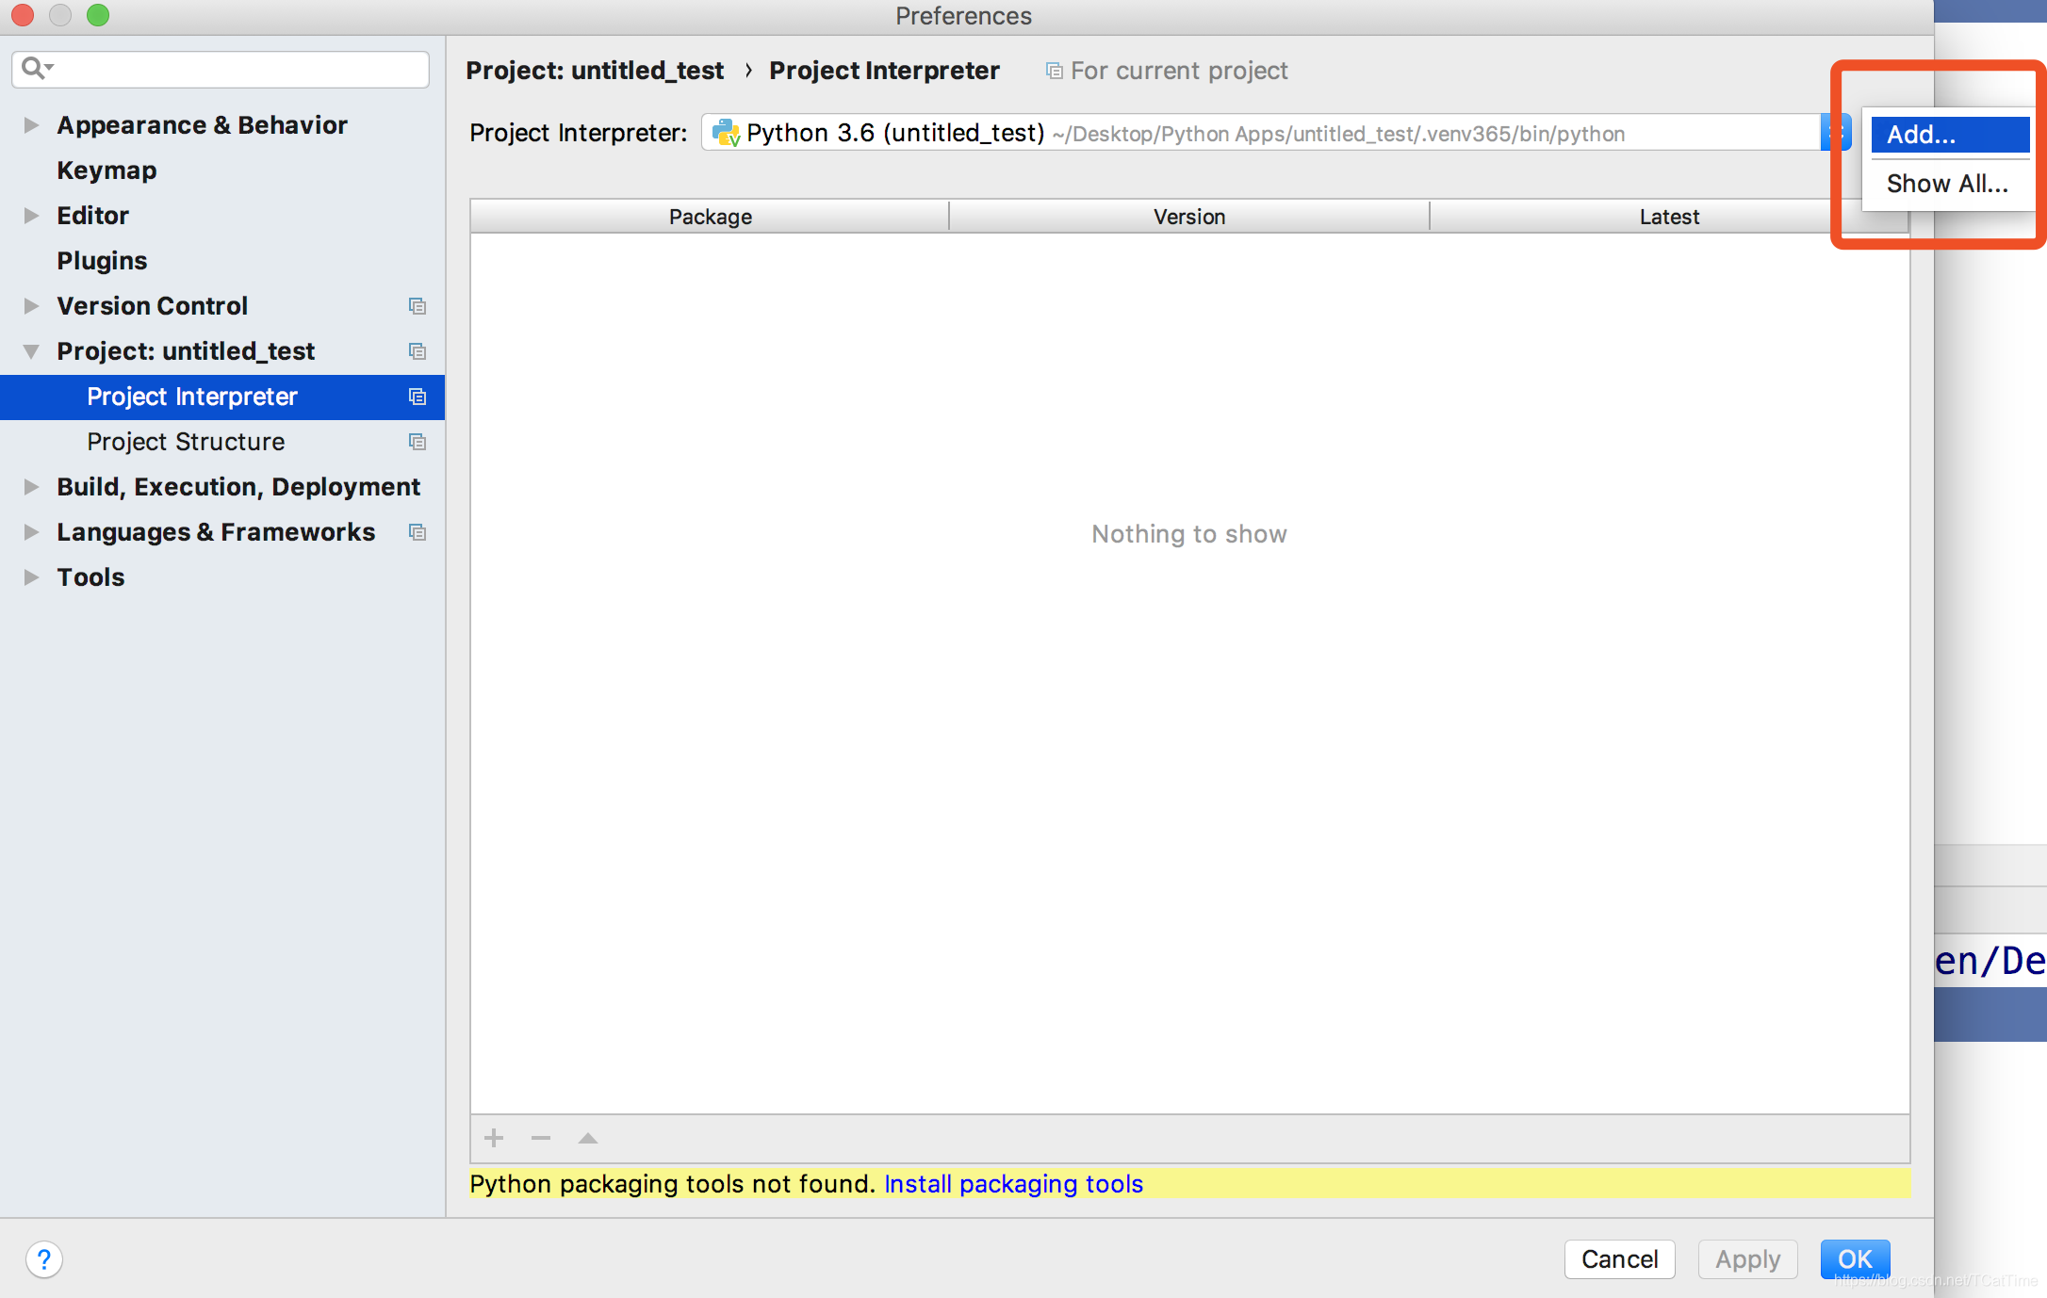2047x1298 pixels.
Task: Select Project Structure in the sidebar
Action: (186, 442)
